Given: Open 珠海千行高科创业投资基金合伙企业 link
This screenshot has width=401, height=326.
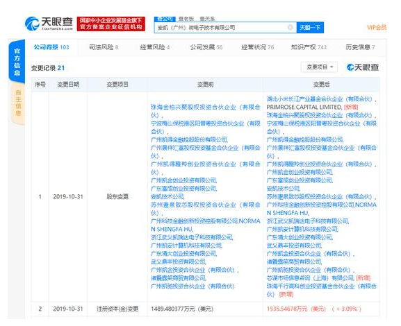Looking at the screenshot, I should click(322, 290).
